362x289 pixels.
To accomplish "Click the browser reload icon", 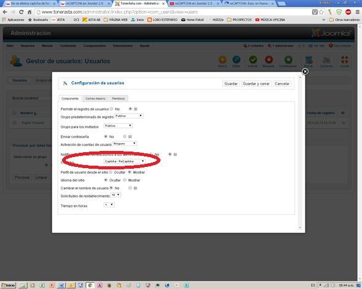I will 22,12.
